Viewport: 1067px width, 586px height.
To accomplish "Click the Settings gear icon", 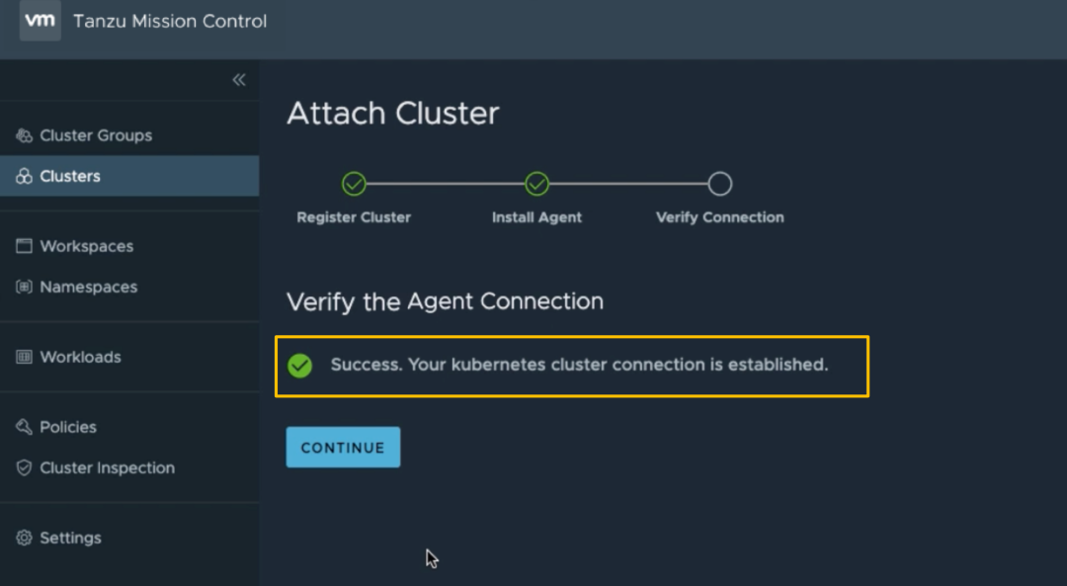I will tap(24, 538).
